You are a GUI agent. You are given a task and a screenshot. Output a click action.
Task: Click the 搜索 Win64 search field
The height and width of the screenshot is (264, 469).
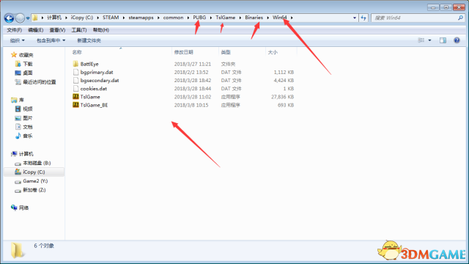416,18
